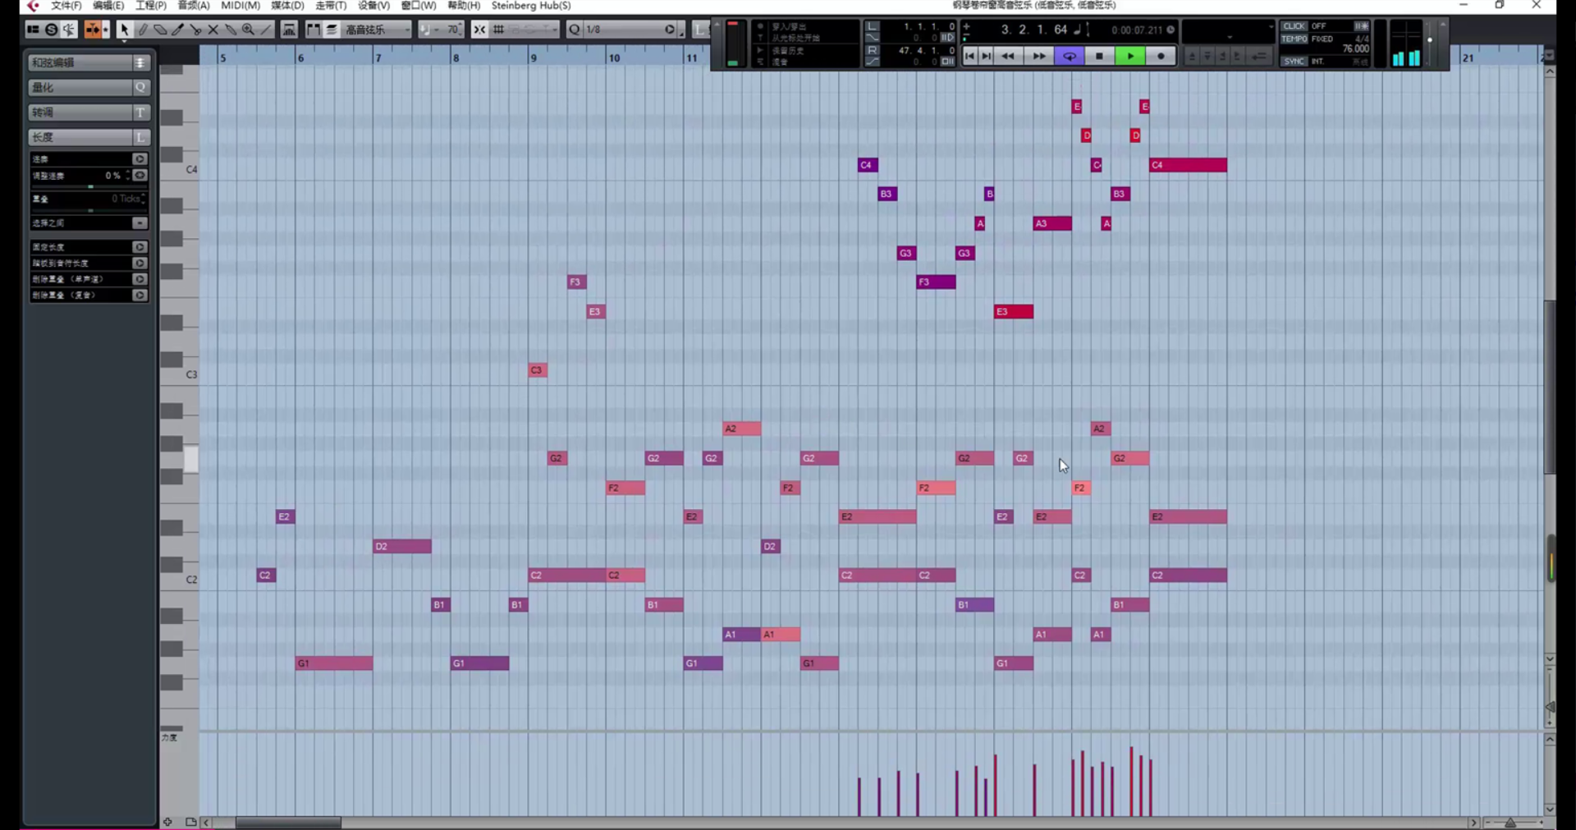Select the Mute X tool
This screenshot has width=1576, height=830.
pos(213,30)
